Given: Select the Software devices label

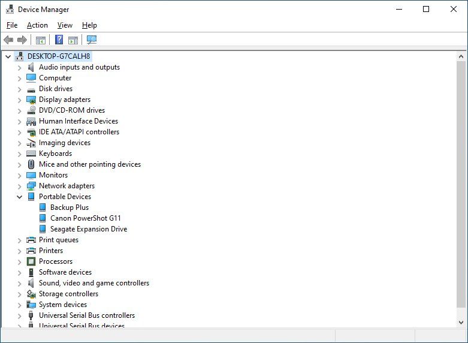Looking at the screenshot, I should pyautogui.click(x=65, y=272).
